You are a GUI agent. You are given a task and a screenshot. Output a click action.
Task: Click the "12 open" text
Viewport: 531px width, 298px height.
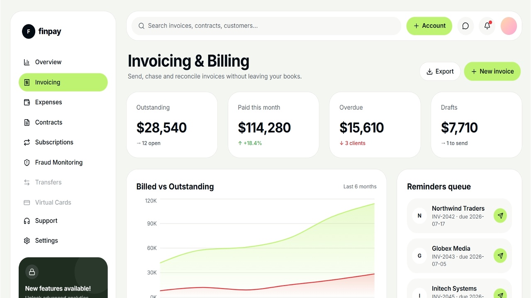151,143
